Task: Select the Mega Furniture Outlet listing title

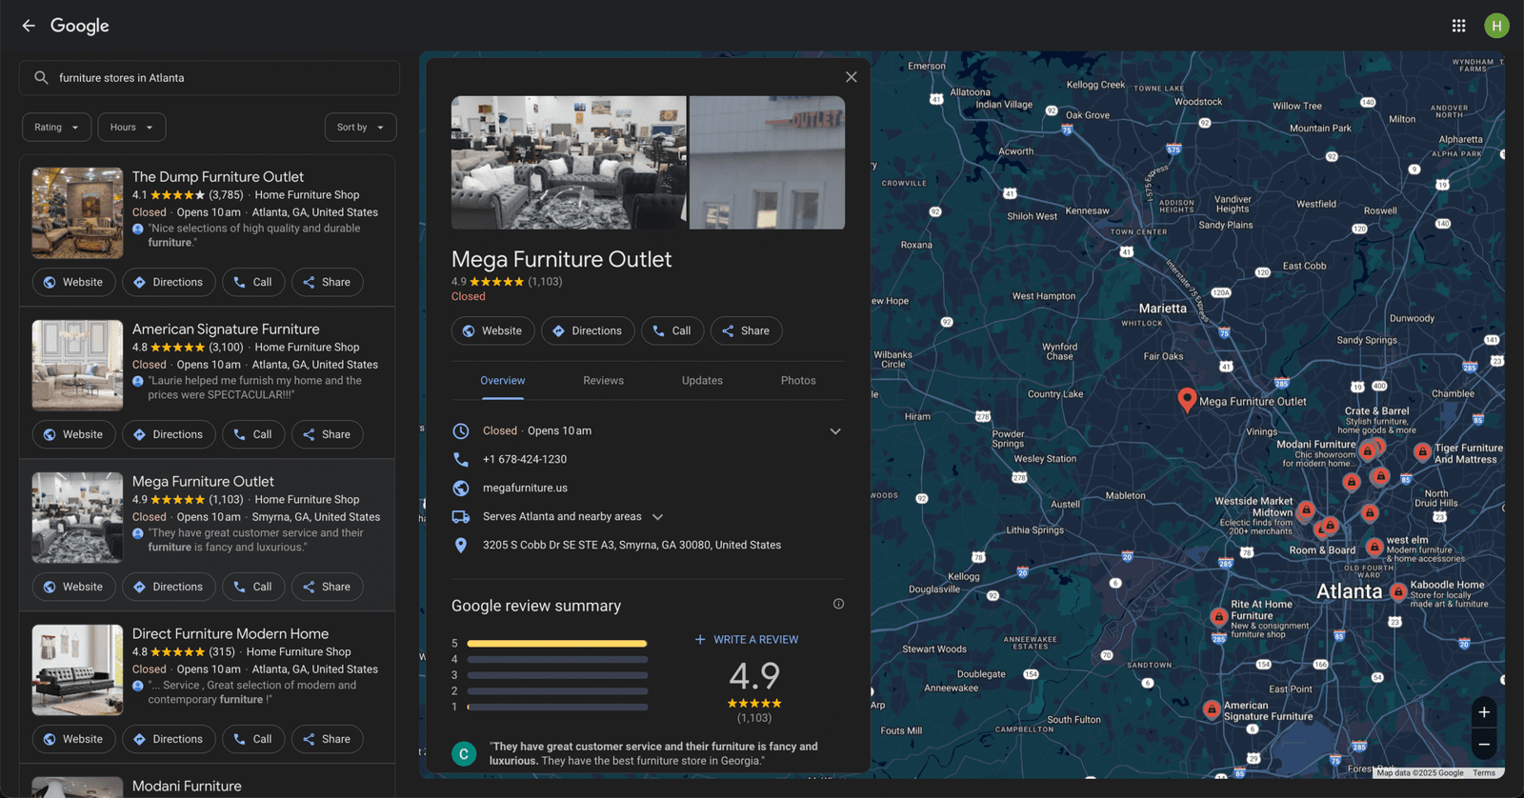Action: 203,482
